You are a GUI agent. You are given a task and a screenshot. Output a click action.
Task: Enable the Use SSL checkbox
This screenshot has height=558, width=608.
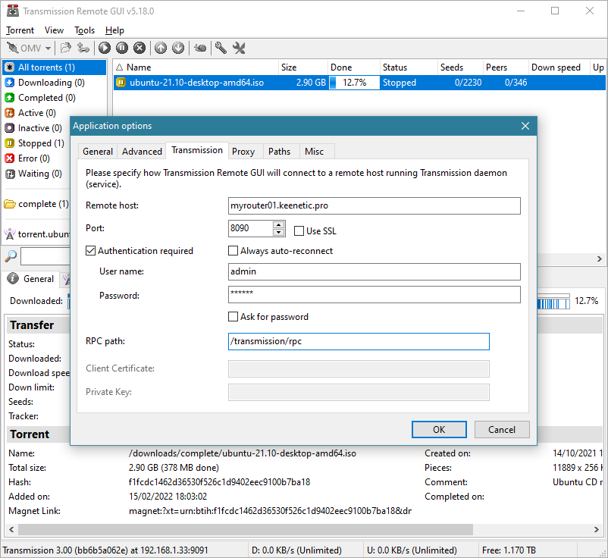click(x=299, y=231)
